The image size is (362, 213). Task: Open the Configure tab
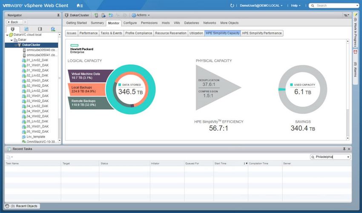(130, 23)
